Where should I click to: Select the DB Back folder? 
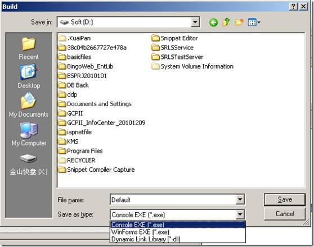(73, 85)
